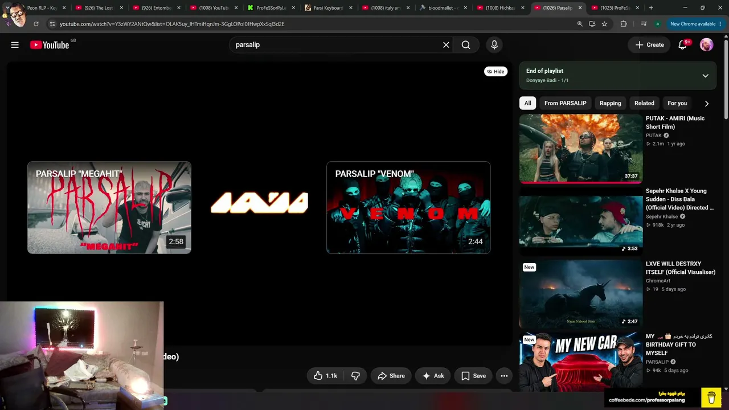Visit the ChromeArt channel name
This screenshot has height=410, width=729.
pyautogui.click(x=658, y=281)
